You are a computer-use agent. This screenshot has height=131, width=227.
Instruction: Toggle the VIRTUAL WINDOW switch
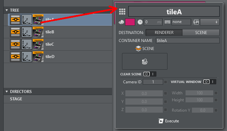tap(210, 82)
